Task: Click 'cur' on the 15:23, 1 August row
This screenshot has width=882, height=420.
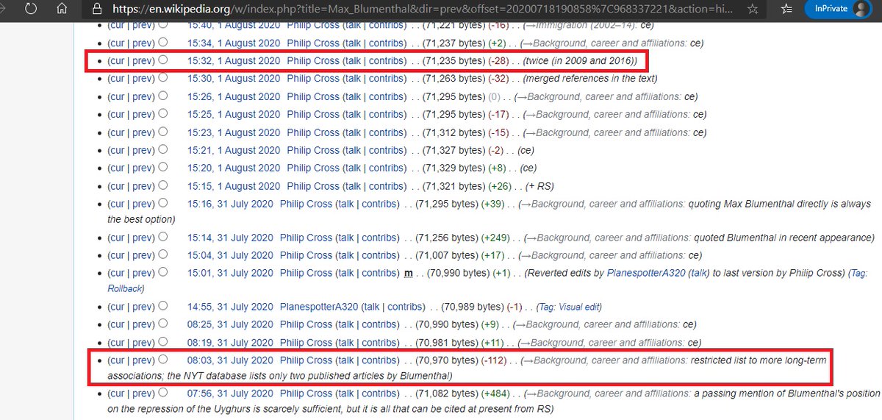Action: (x=118, y=132)
